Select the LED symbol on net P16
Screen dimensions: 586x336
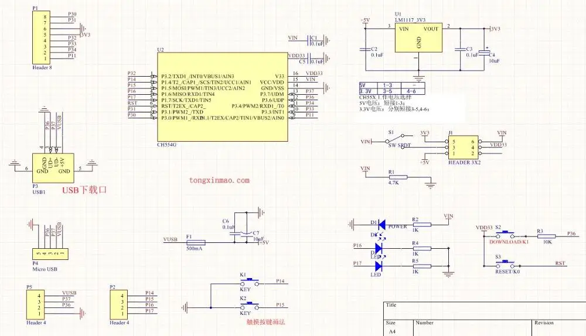pos(378,248)
